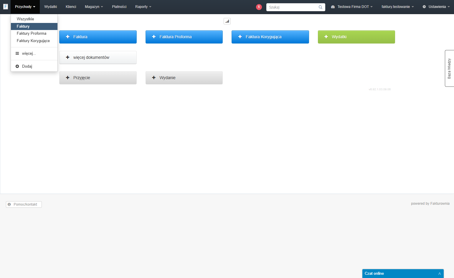Open the chart statistics icon

point(227,21)
